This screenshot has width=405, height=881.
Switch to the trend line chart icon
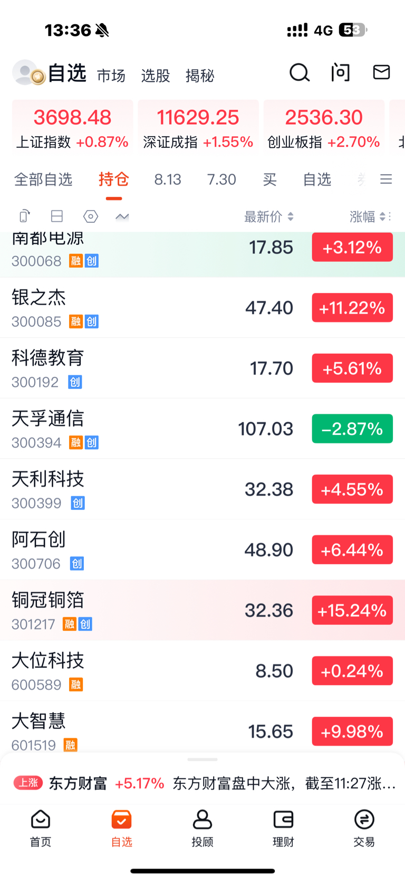click(x=122, y=216)
